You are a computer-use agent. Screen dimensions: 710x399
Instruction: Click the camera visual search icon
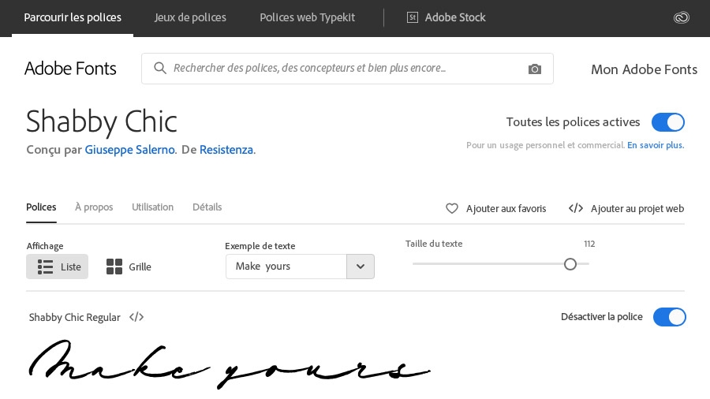coord(534,69)
